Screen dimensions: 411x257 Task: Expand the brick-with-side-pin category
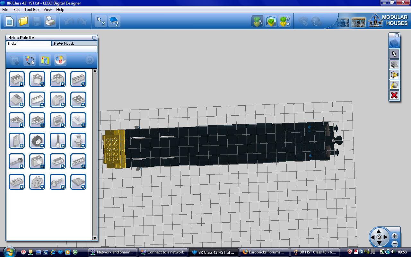click(58, 79)
